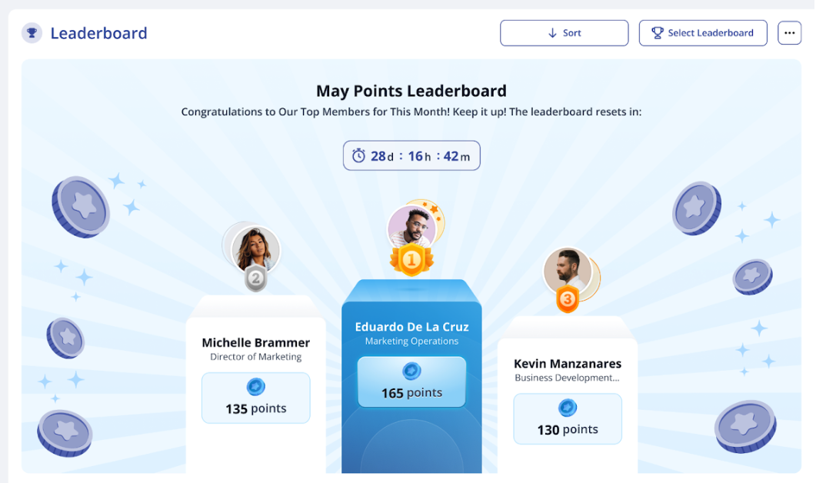Select the Kevin Manzanares name
The image size is (816, 483).
(x=568, y=363)
